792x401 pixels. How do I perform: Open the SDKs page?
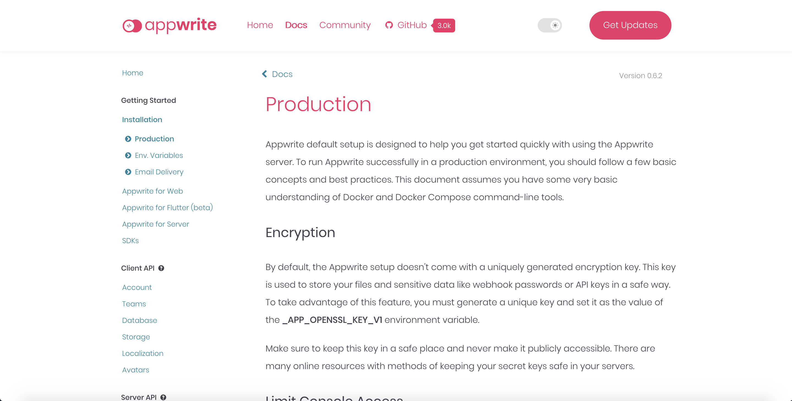click(130, 241)
